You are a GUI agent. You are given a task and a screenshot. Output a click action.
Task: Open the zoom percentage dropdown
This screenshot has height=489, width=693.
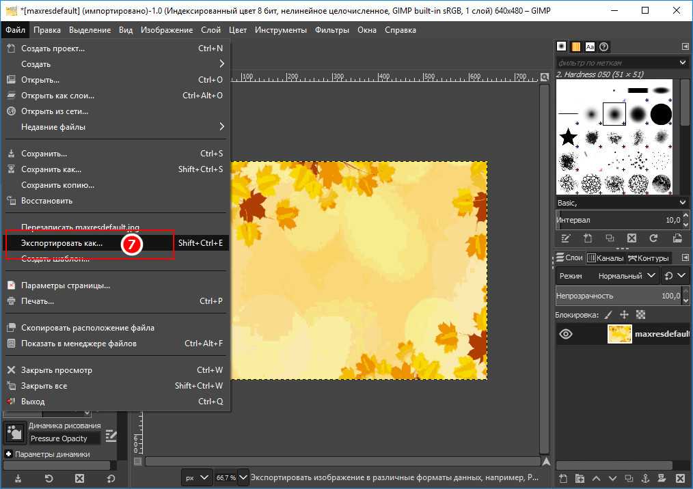(x=243, y=478)
